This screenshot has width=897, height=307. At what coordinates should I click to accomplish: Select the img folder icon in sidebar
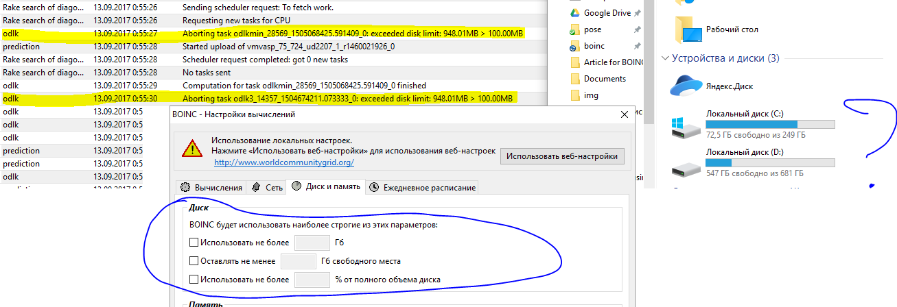575,95
